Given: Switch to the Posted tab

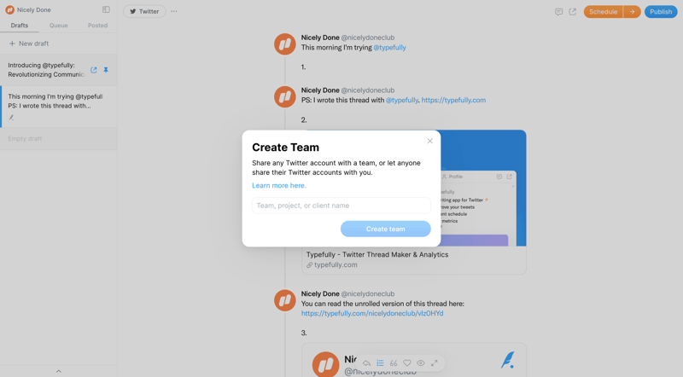Looking at the screenshot, I should tap(97, 26).
